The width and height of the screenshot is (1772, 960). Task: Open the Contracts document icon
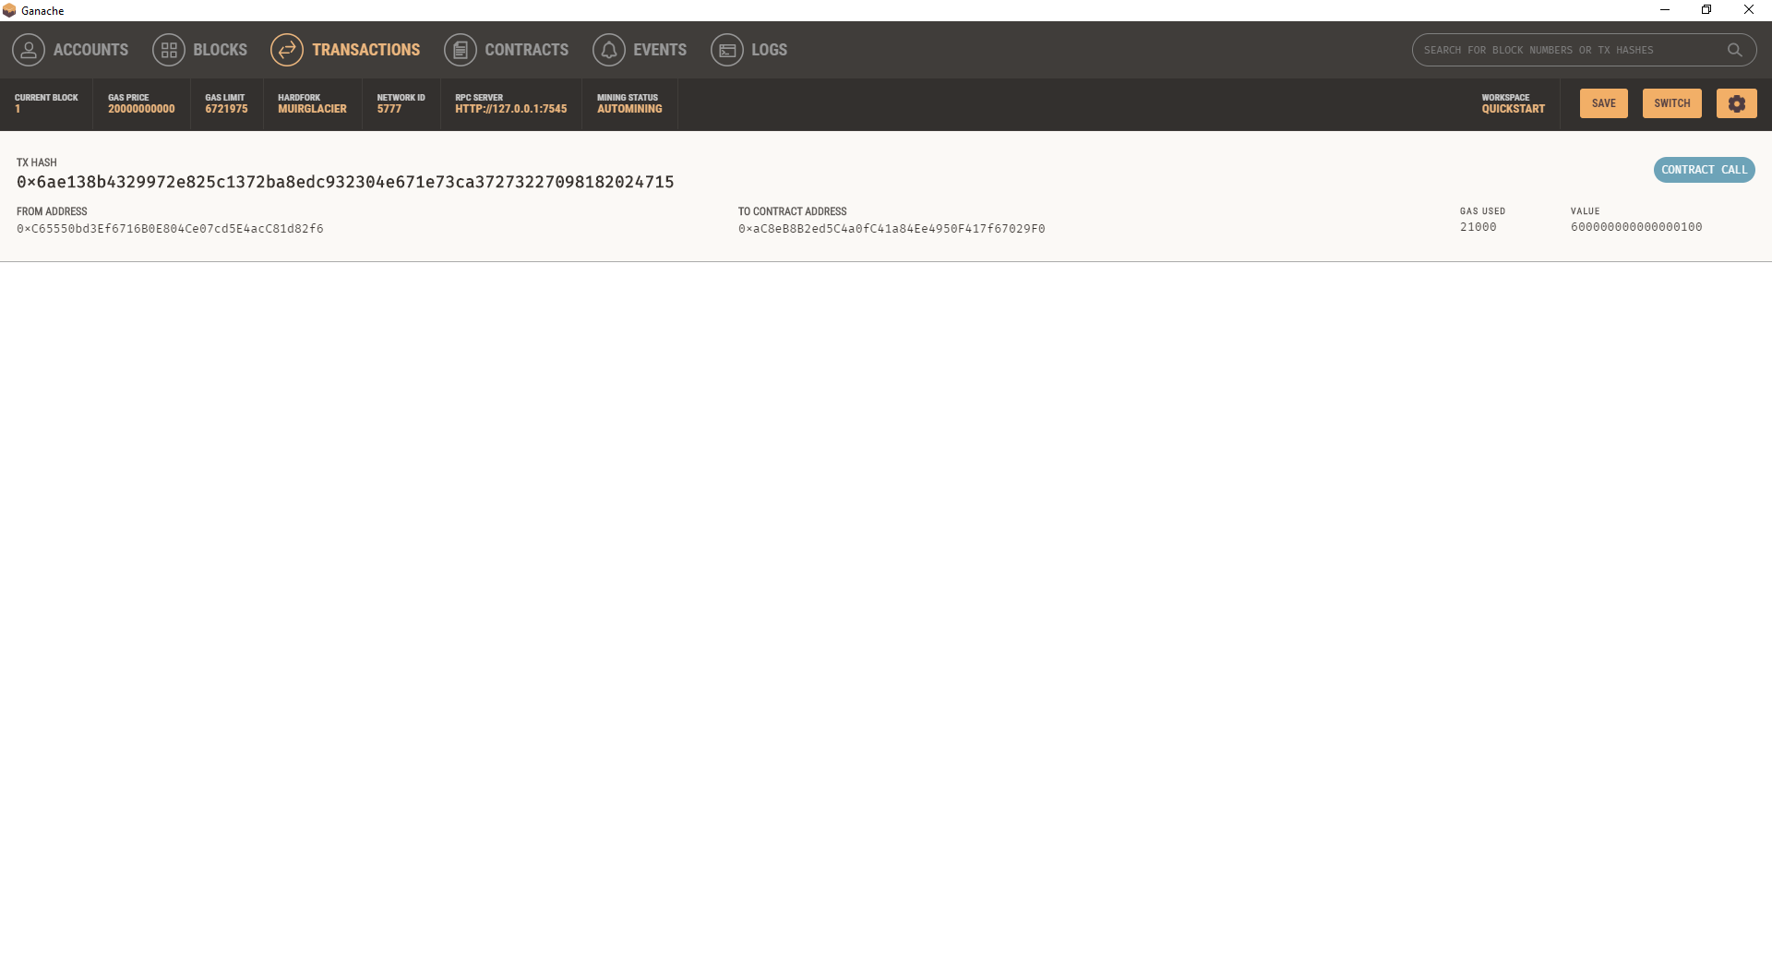[461, 50]
